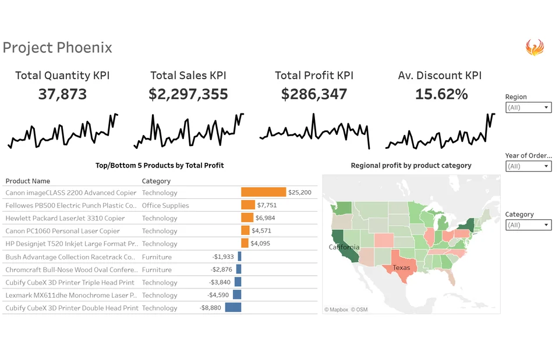The width and height of the screenshot is (559, 349).
Task: Click dark green New York state on map
Action: click(x=467, y=225)
